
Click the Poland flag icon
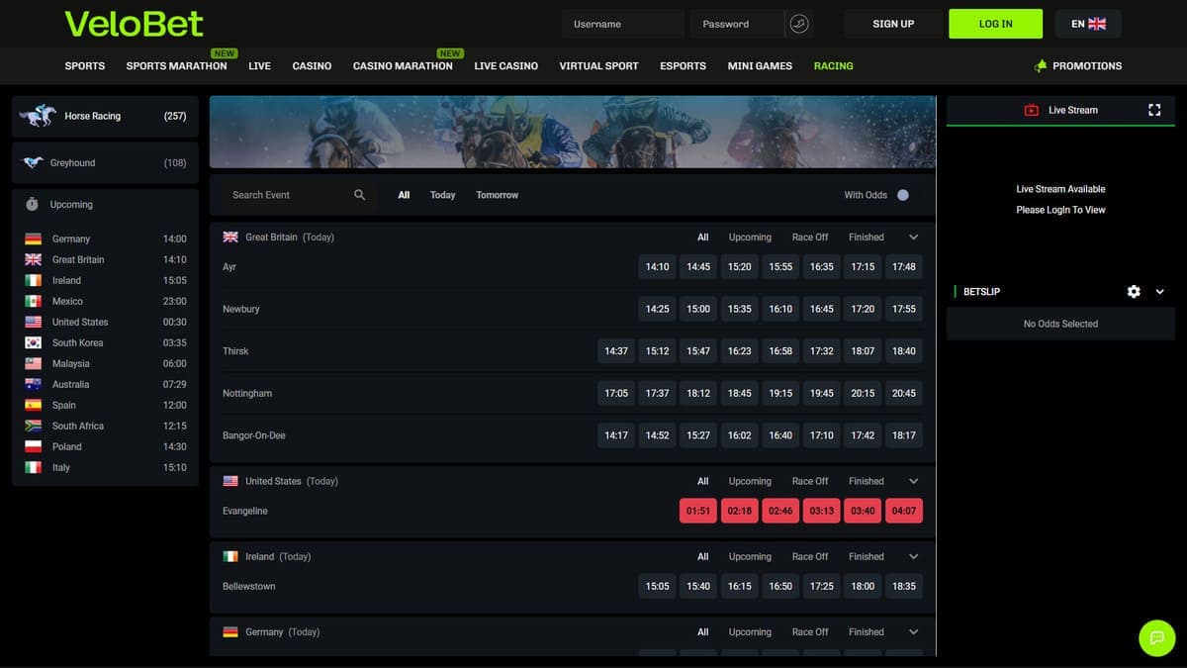click(x=34, y=446)
